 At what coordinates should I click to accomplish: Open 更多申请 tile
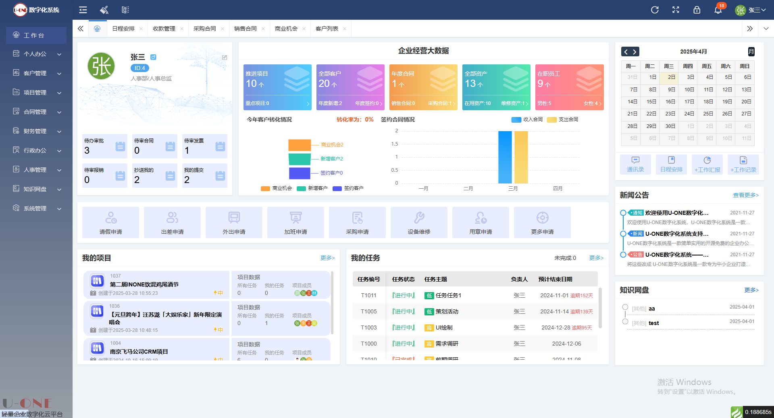542,222
